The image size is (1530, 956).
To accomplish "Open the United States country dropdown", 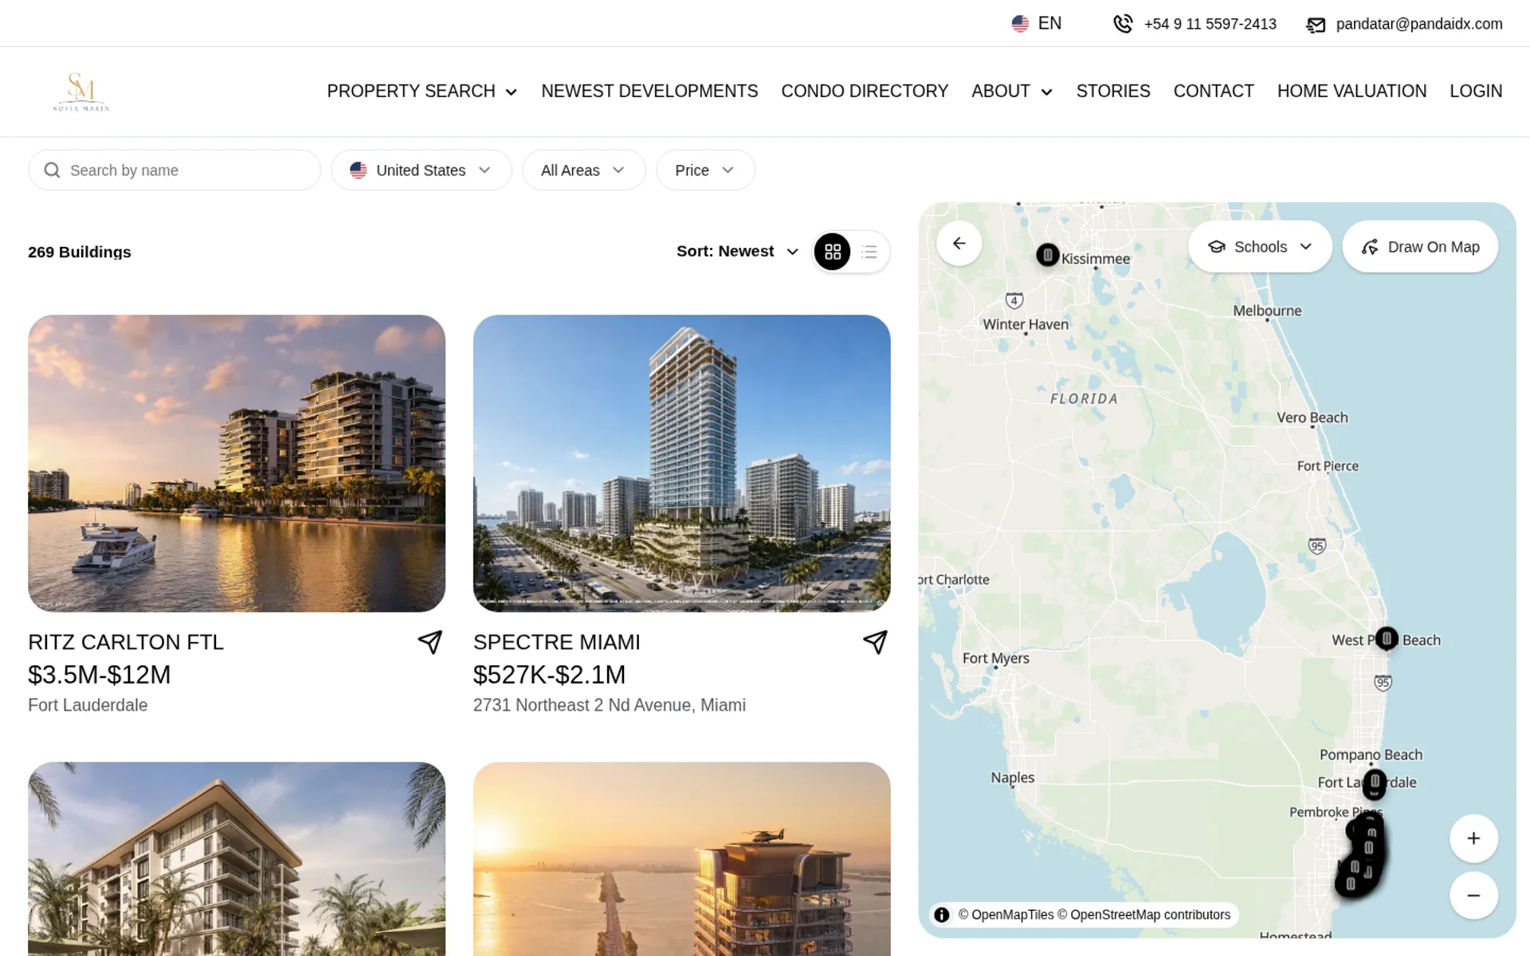I will click(x=422, y=170).
